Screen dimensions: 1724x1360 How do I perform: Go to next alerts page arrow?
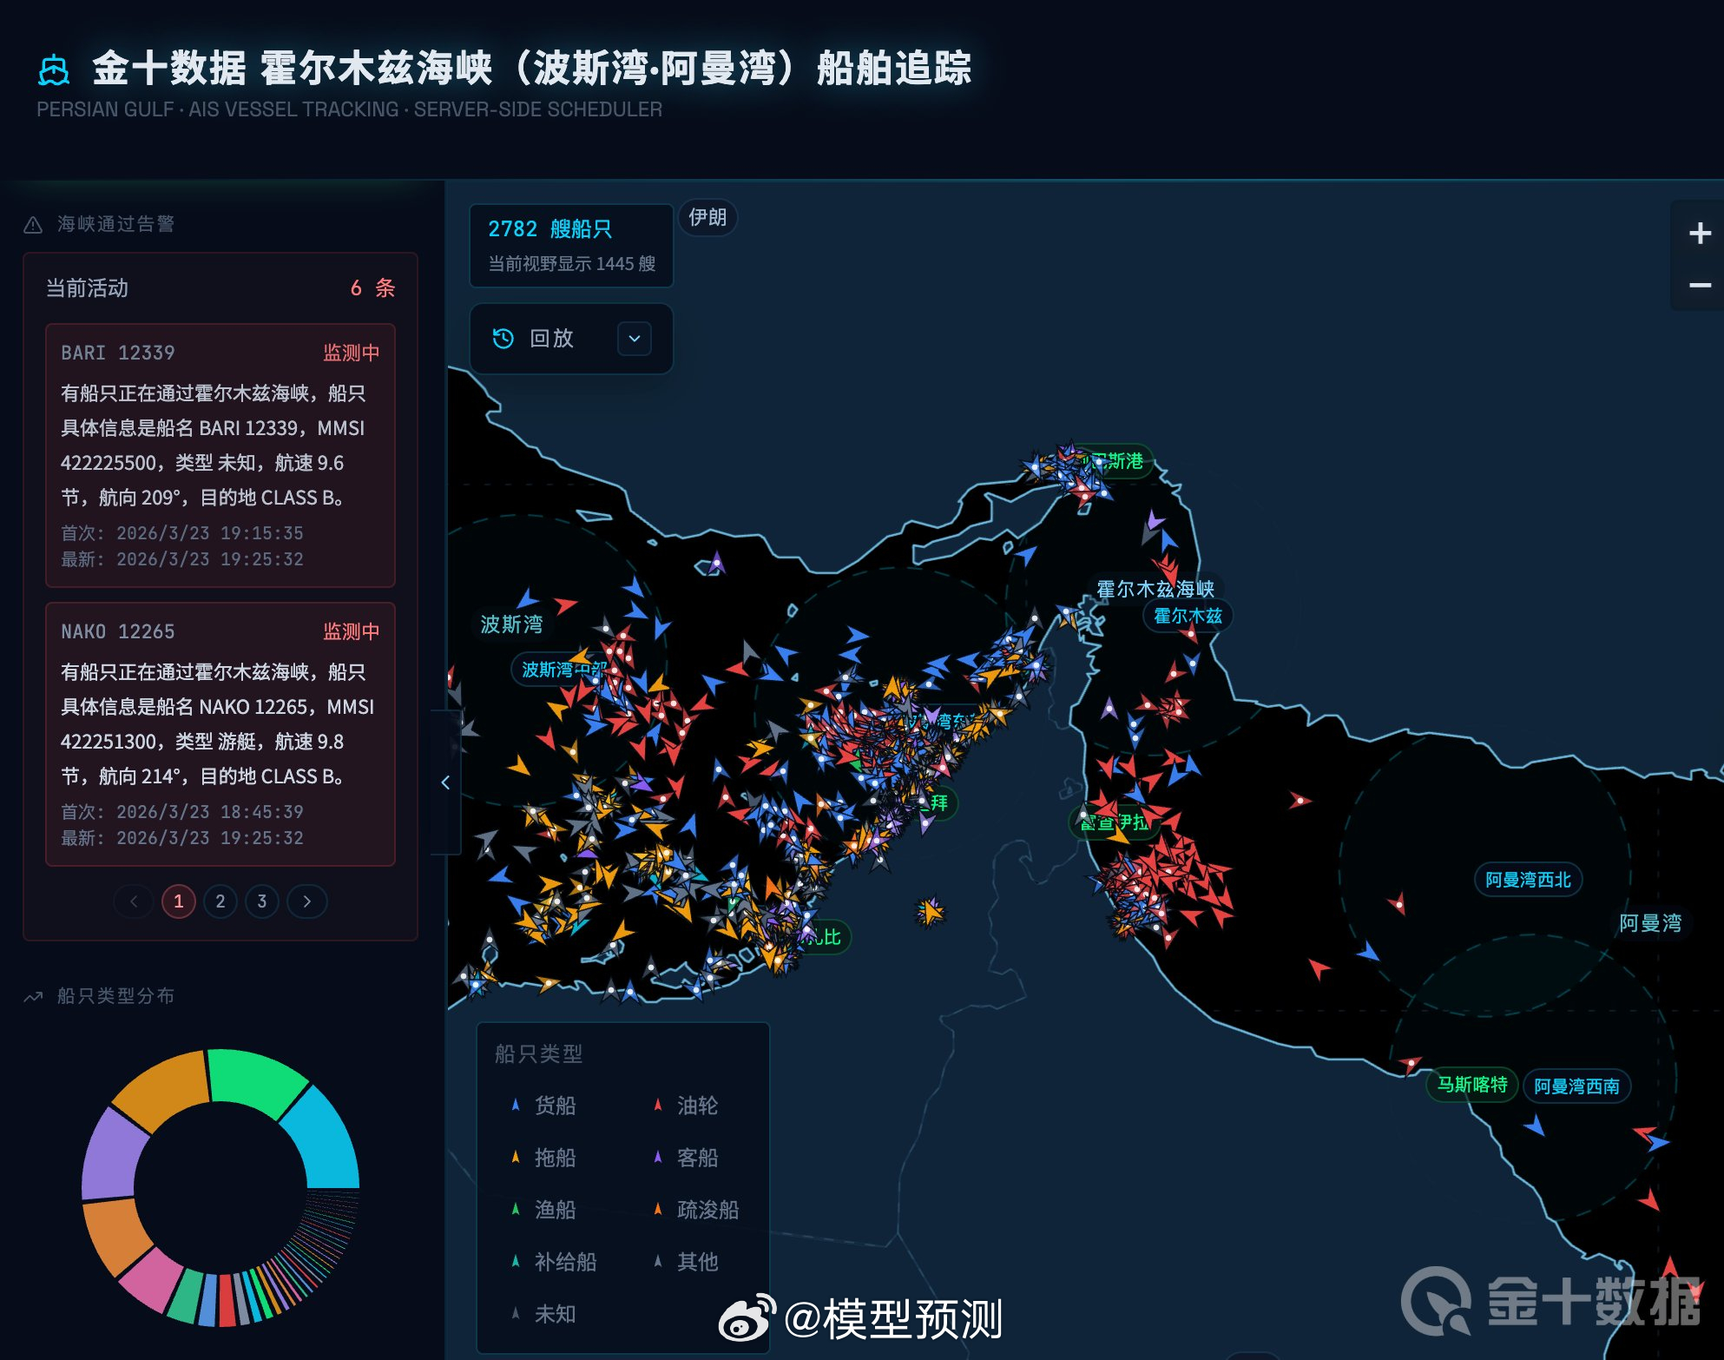(x=306, y=901)
